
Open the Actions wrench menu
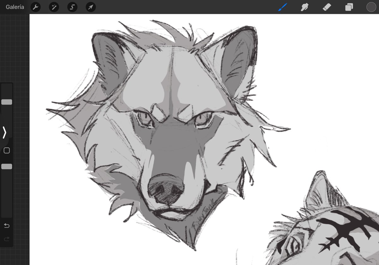click(x=35, y=7)
